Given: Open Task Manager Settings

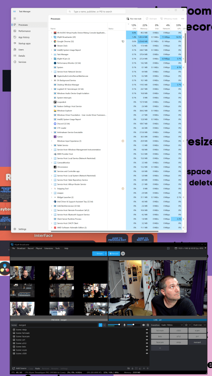Looking at the screenshot, I should pos(29,229).
